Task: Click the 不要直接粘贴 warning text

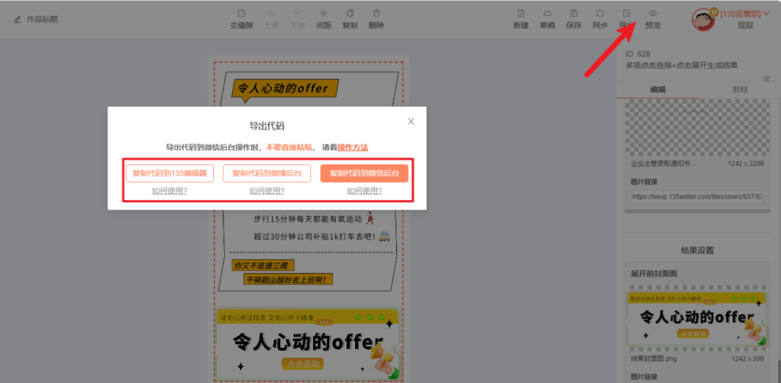Action: point(289,147)
